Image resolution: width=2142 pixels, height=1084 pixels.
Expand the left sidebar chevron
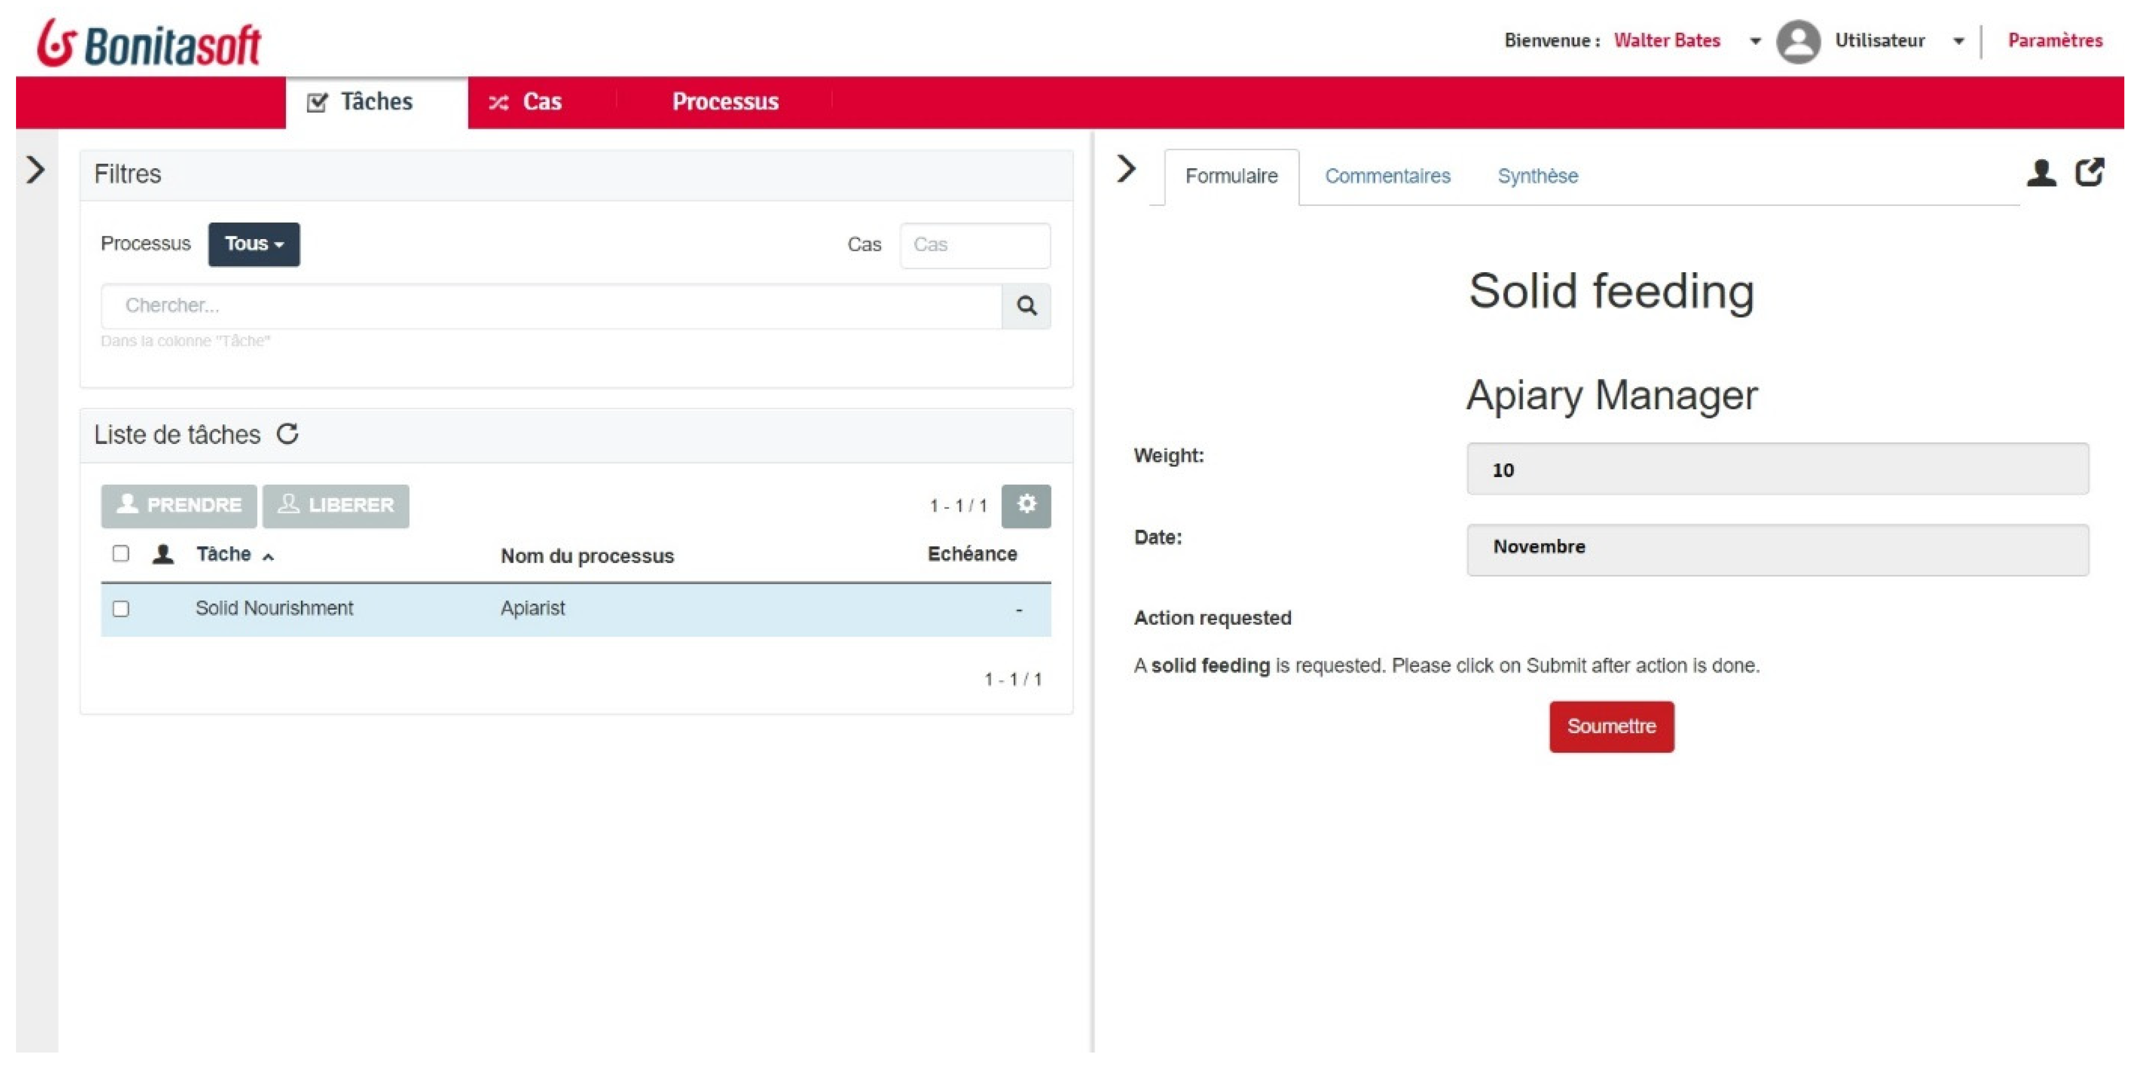point(35,171)
